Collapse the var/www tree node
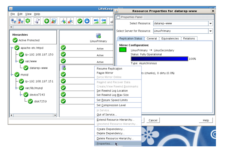Screen dimensions: 227x153 pyautogui.click(x=16, y=61)
